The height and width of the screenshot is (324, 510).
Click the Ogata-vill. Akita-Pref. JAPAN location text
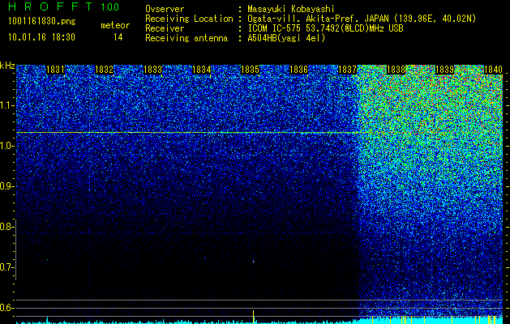(362, 19)
